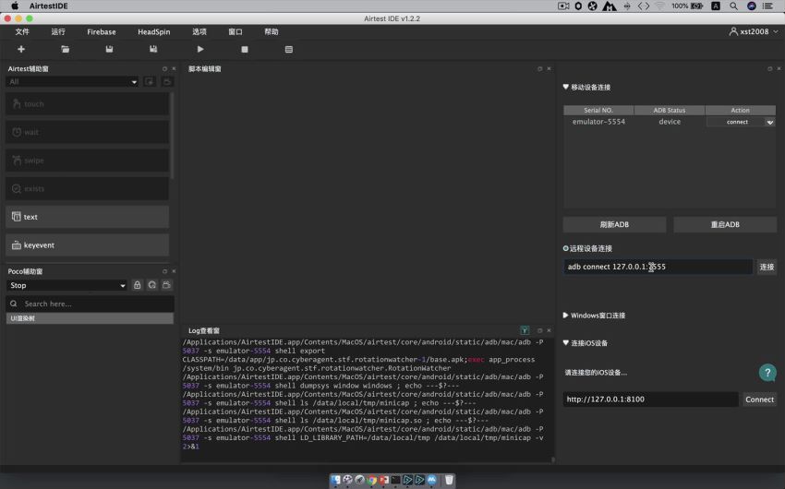
Task: Select the wait command in Airtest assistant
Action: pyautogui.click(x=87, y=132)
